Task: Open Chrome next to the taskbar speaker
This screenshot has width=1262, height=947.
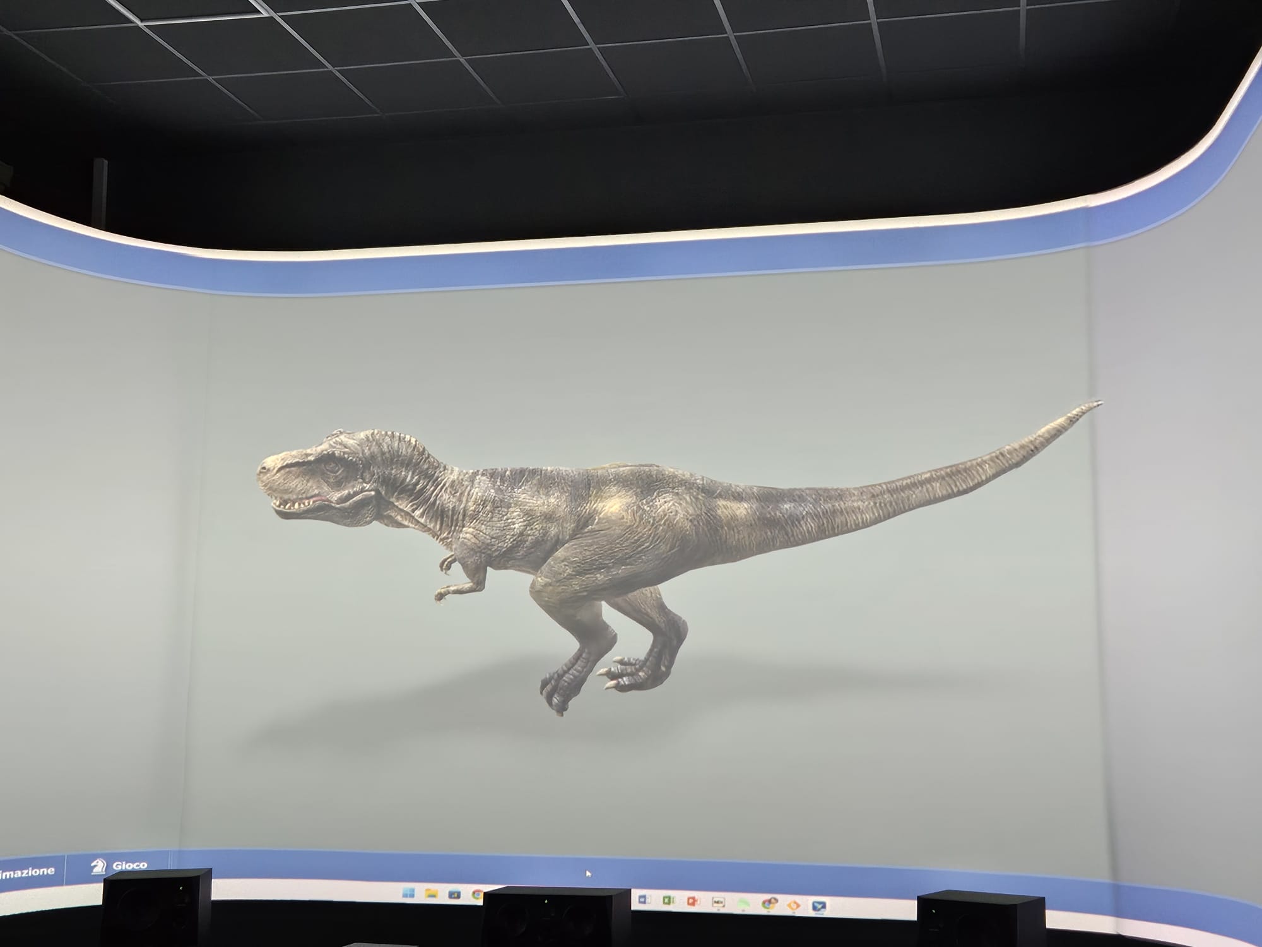Action: pyautogui.click(x=477, y=895)
